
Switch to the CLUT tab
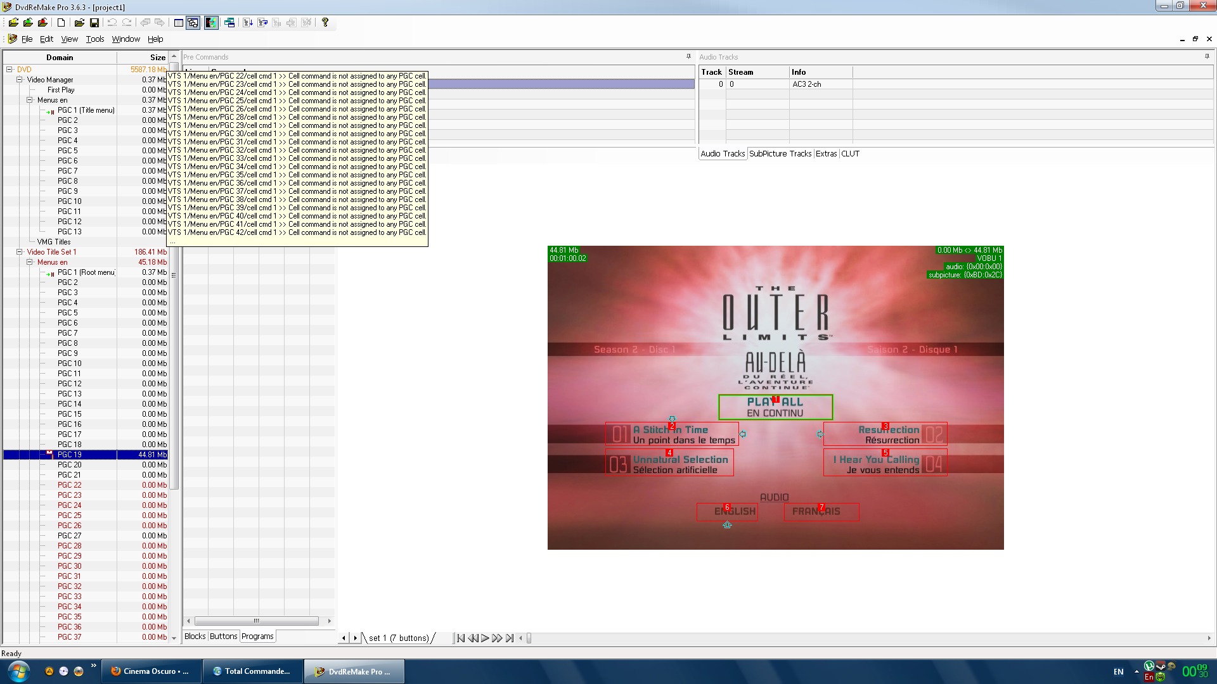click(x=850, y=154)
